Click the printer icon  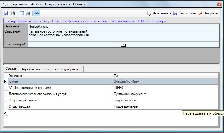pyautogui.click(x=28, y=13)
